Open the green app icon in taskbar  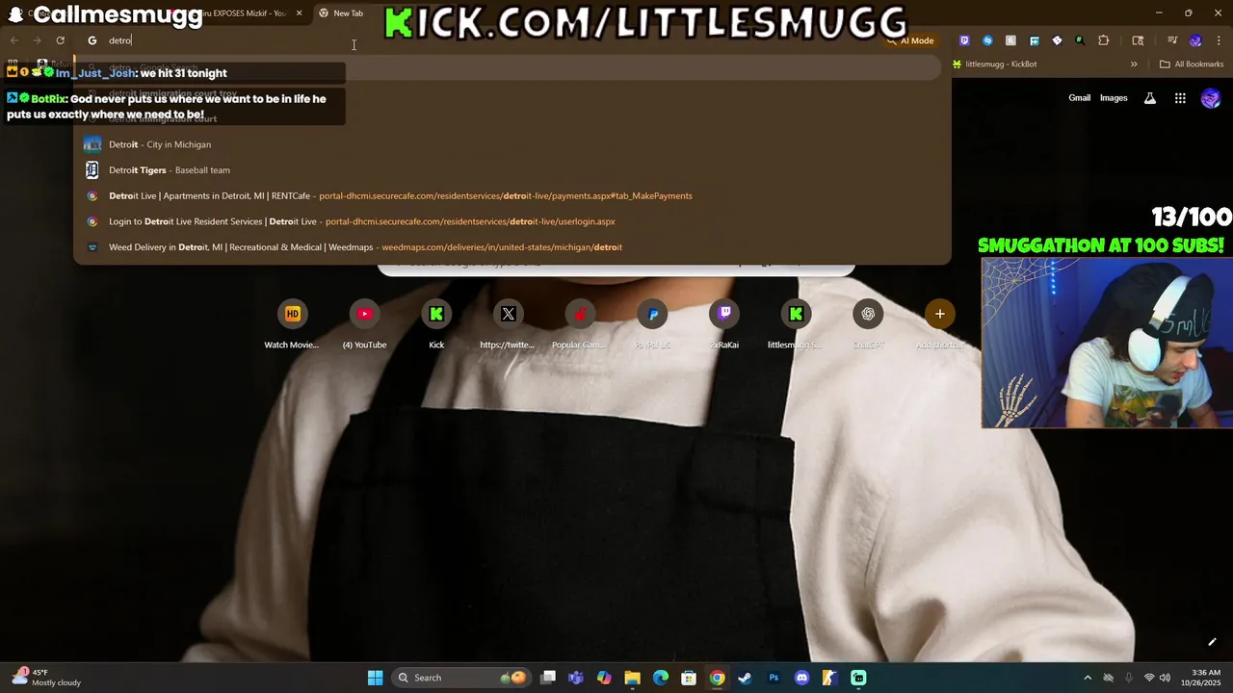(858, 678)
